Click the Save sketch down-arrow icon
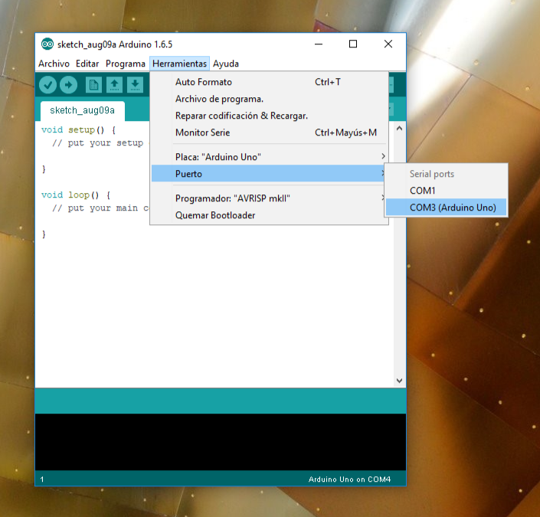This screenshot has height=517, width=540. 135,85
